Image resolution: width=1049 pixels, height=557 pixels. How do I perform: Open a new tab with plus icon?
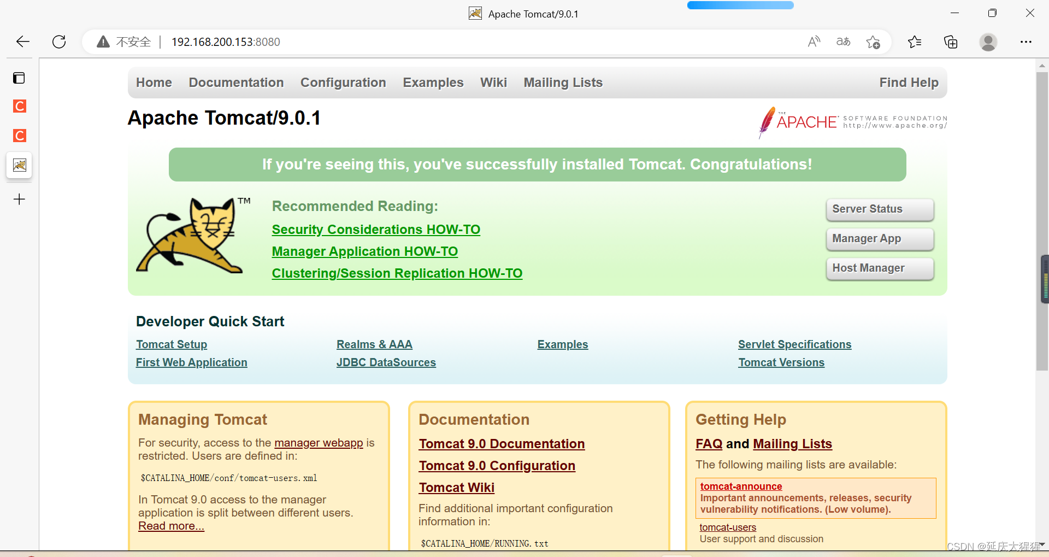19,199
